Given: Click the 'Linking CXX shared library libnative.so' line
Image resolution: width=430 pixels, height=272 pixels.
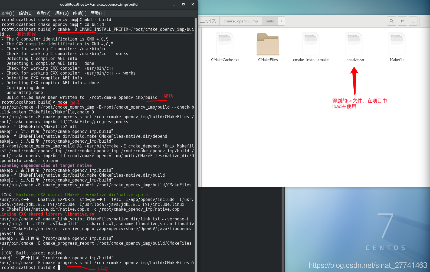Looking at the screenshot, I should click(x=47, y=214).
